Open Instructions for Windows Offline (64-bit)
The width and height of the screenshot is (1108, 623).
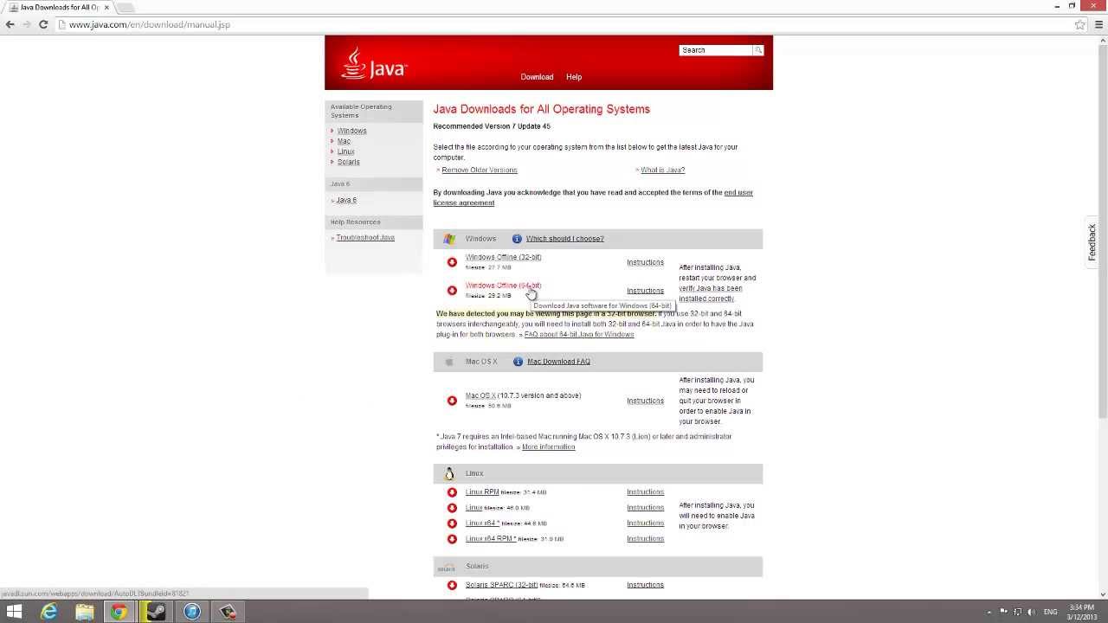coord(645,291)
